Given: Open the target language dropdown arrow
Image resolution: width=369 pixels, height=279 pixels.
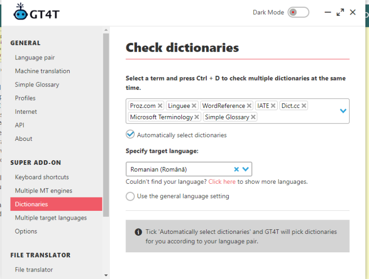Looking at the screenshot, I should (x=245, y=169).
